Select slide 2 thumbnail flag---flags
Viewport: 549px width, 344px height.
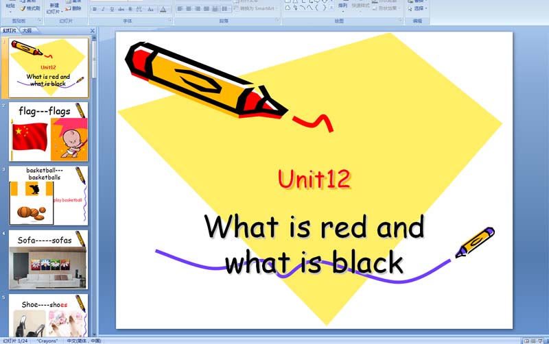point(48,132)
